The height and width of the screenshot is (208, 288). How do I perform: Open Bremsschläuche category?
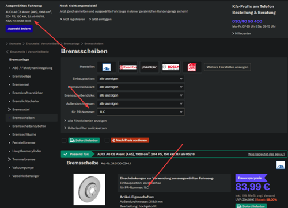[x=24, y=134]
